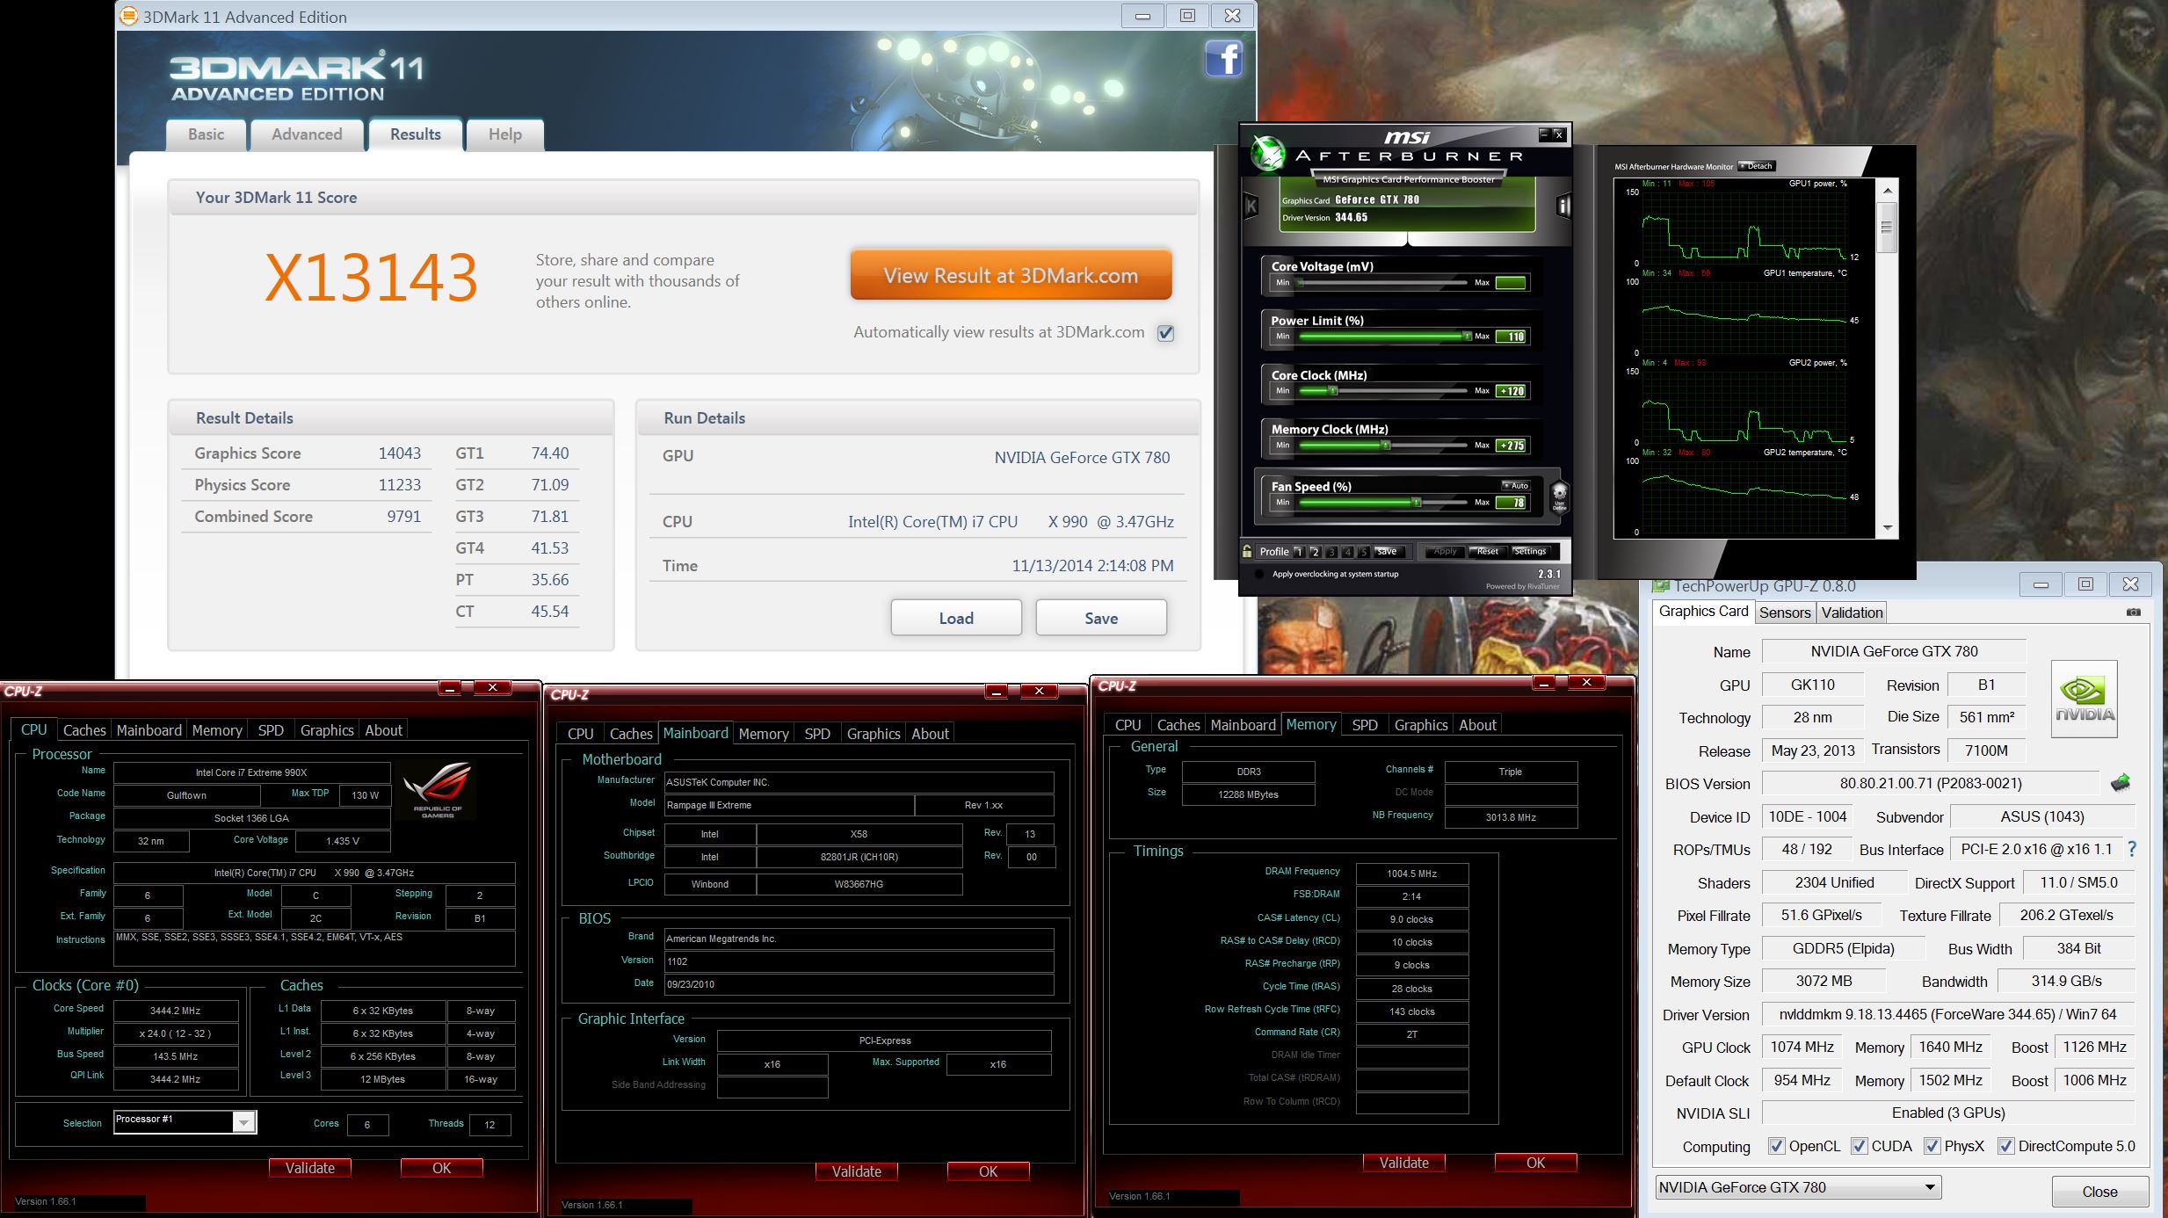Screen dimensions: 2168x1218
Task: Open Caches tab in left CPU-Z window
Action: click(x=84, y=729)
